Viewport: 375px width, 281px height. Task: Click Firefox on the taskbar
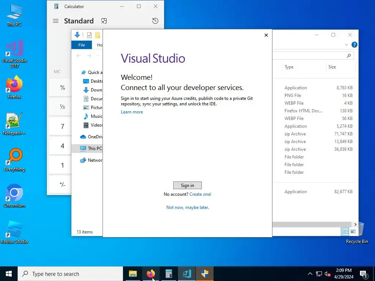[151, 274]
